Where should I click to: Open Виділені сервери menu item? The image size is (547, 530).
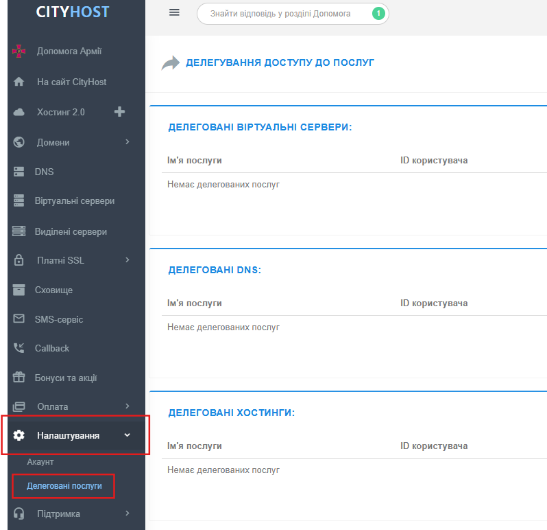[71, 231]
